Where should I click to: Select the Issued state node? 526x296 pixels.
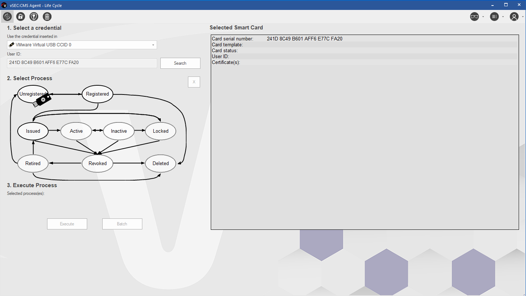(x=33, y=131)
